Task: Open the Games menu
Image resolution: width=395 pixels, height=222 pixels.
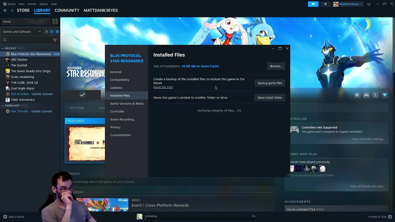Action: click(44, 4)
